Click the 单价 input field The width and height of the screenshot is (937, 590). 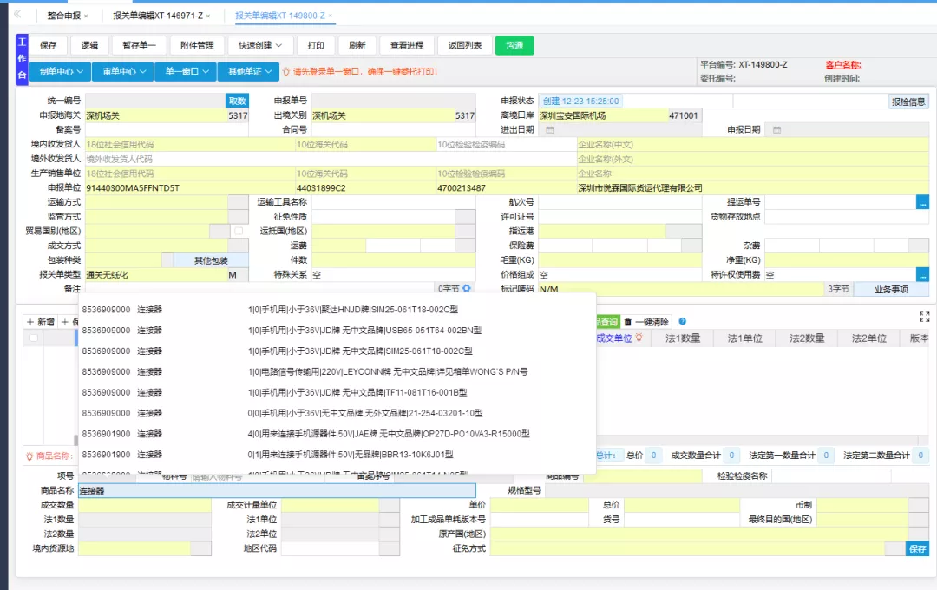540,505
